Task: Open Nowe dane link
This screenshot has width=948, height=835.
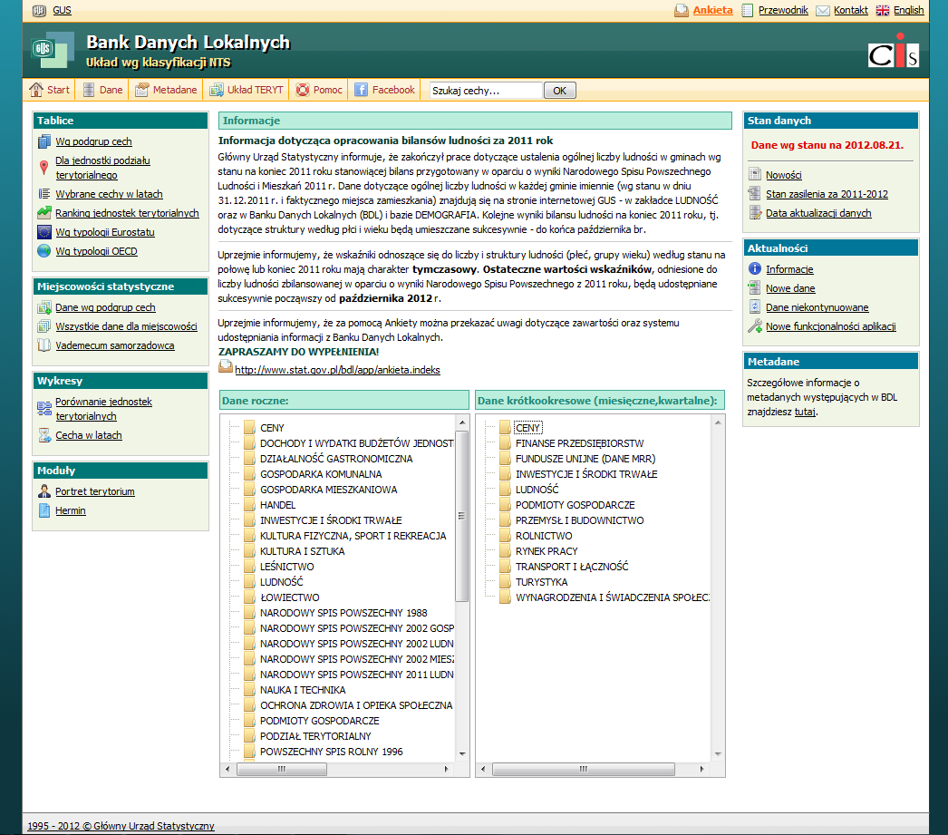Action: [790, 288]
